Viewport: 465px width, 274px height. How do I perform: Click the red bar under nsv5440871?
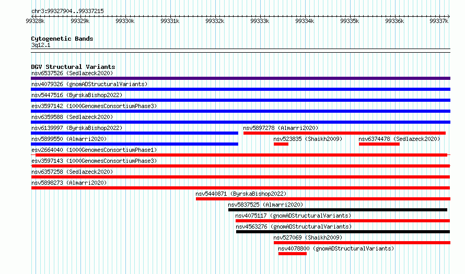tap(323, 199)
